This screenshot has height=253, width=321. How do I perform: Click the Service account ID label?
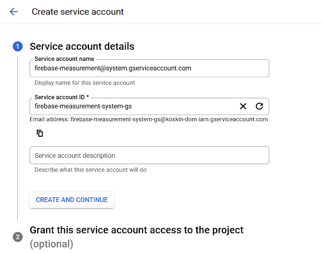(x=62, y=97)
